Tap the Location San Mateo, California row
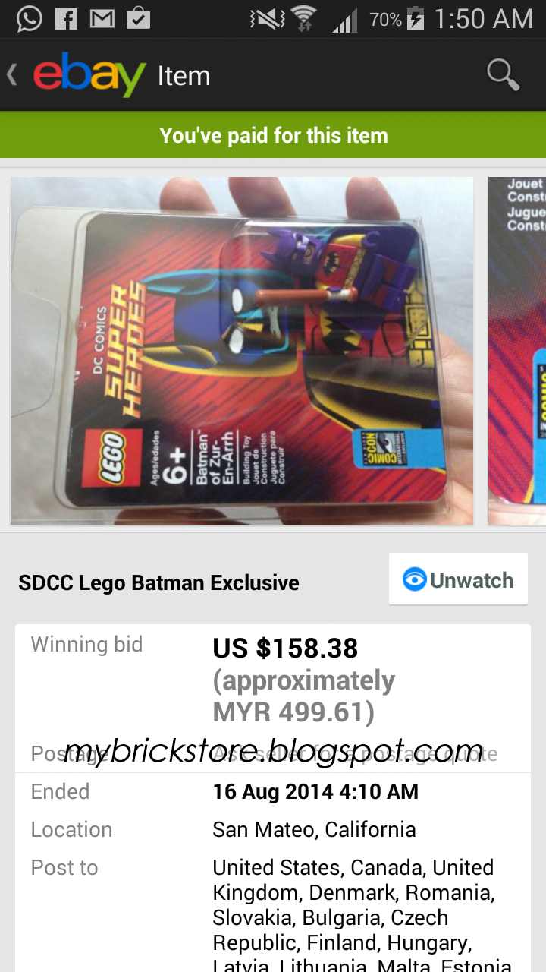 [x=273, y=829]
